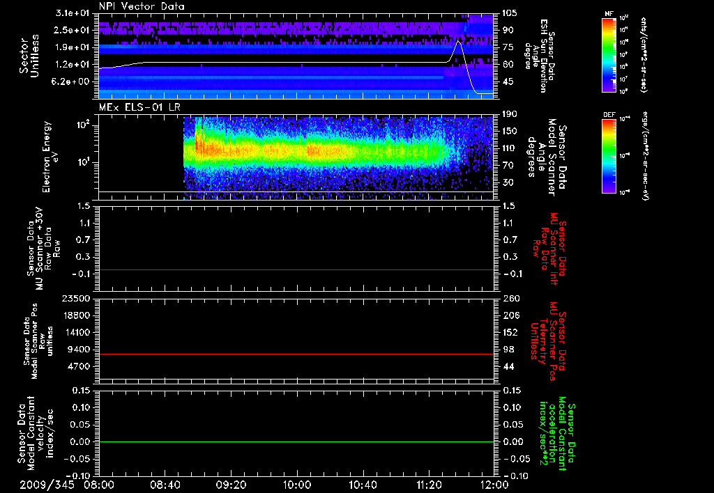714x493 pixels.
Task: Click the red line in MU Scanner raw panel
Action: 296,270
